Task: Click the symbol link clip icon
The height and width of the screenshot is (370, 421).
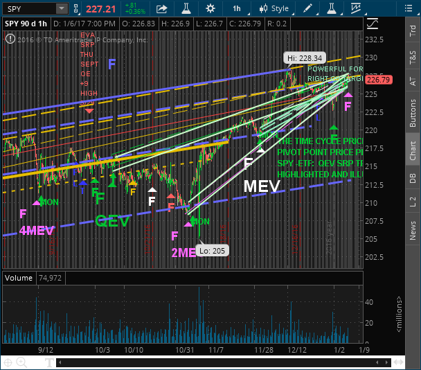Action: tap(76, 9)
